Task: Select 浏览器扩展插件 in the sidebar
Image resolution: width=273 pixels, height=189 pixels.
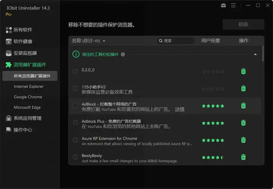Action: [x=30, y=65]
